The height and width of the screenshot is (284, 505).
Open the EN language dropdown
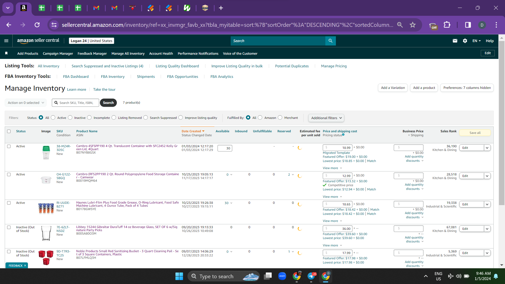[477, 41]
